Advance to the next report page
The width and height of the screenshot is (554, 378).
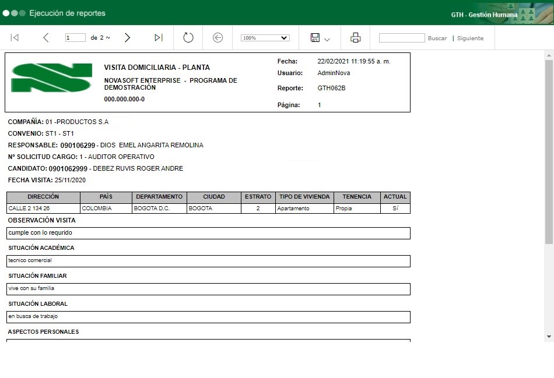click(127, 38)
